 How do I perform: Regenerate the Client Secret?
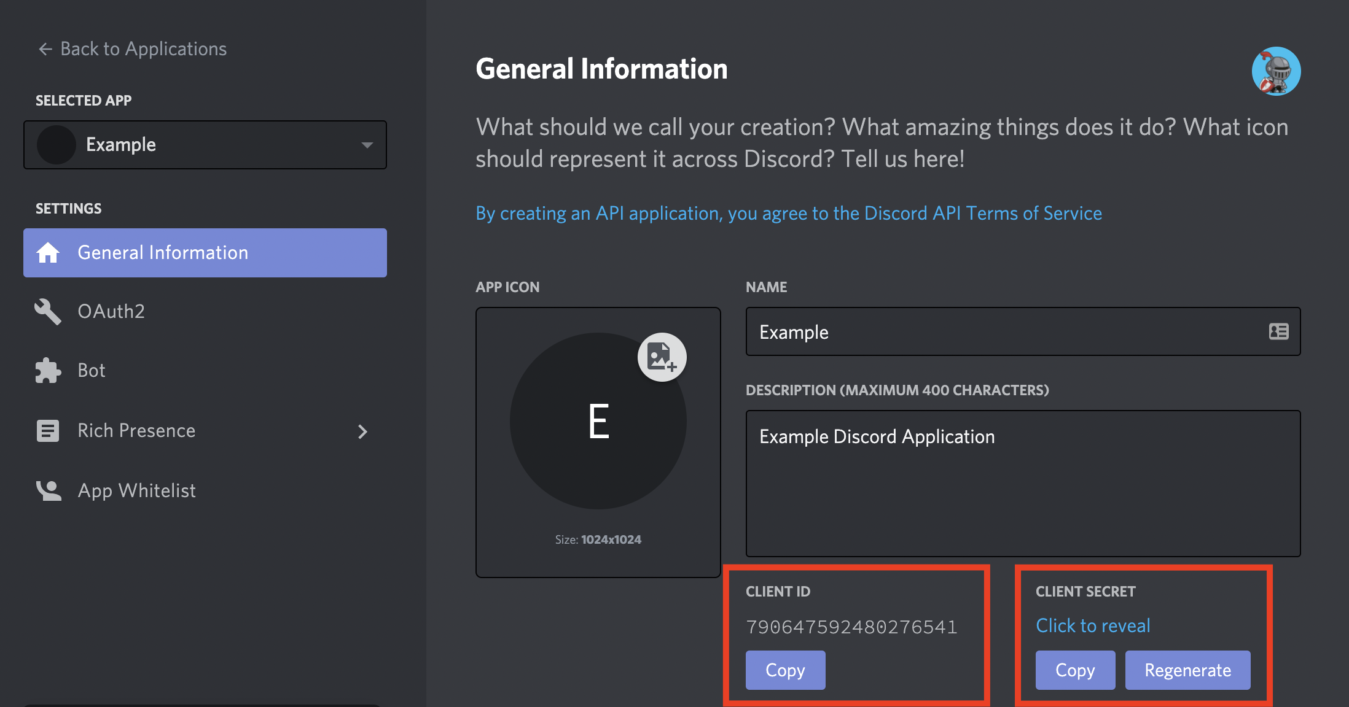tap(1187, 670)
